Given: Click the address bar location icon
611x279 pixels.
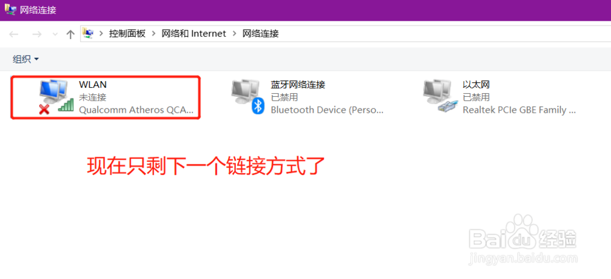Looking at the screenshot, I should tap(89, 34).
